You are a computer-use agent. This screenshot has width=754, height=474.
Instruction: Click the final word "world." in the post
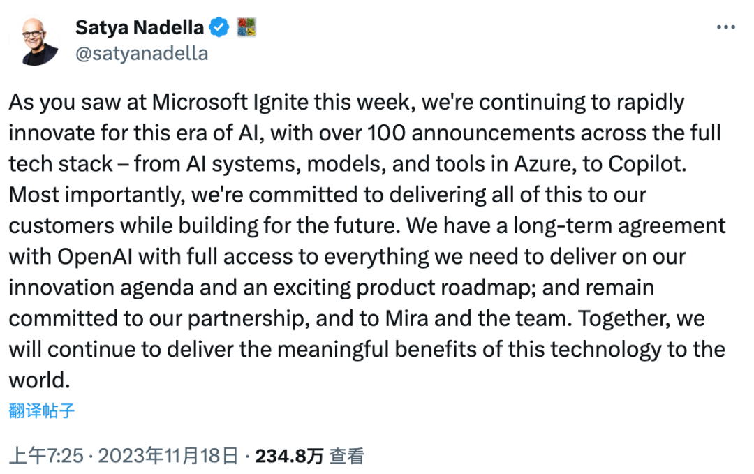[39, 380]
